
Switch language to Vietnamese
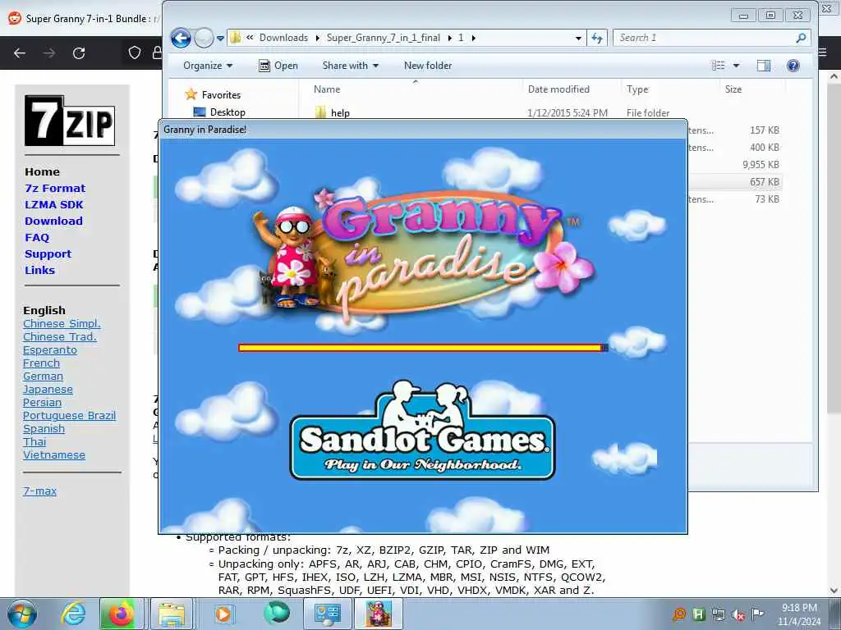[x=54, y=454]
